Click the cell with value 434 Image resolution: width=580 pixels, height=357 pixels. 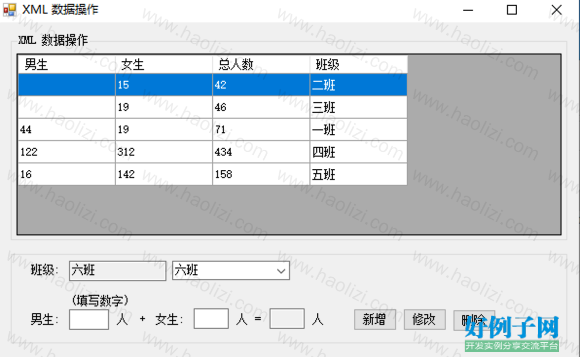point(261,152)
